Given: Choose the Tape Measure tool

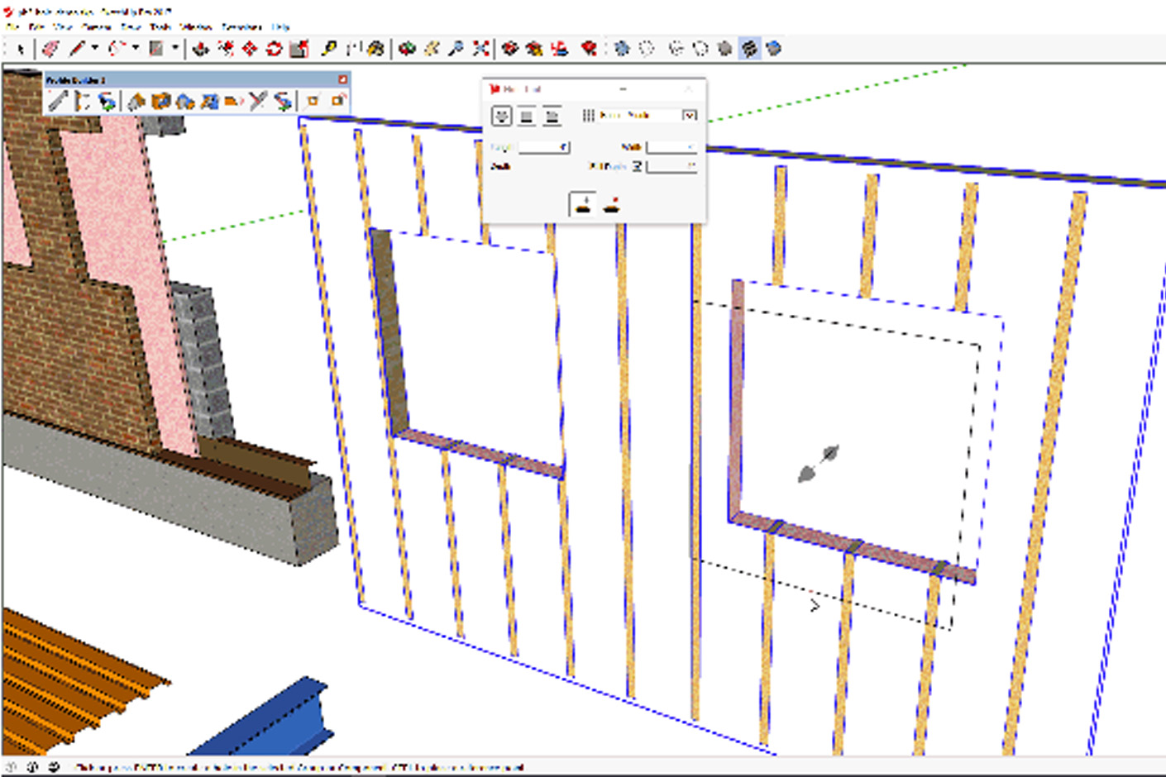Looking at the screenshot, I should (x=328, y=49).
